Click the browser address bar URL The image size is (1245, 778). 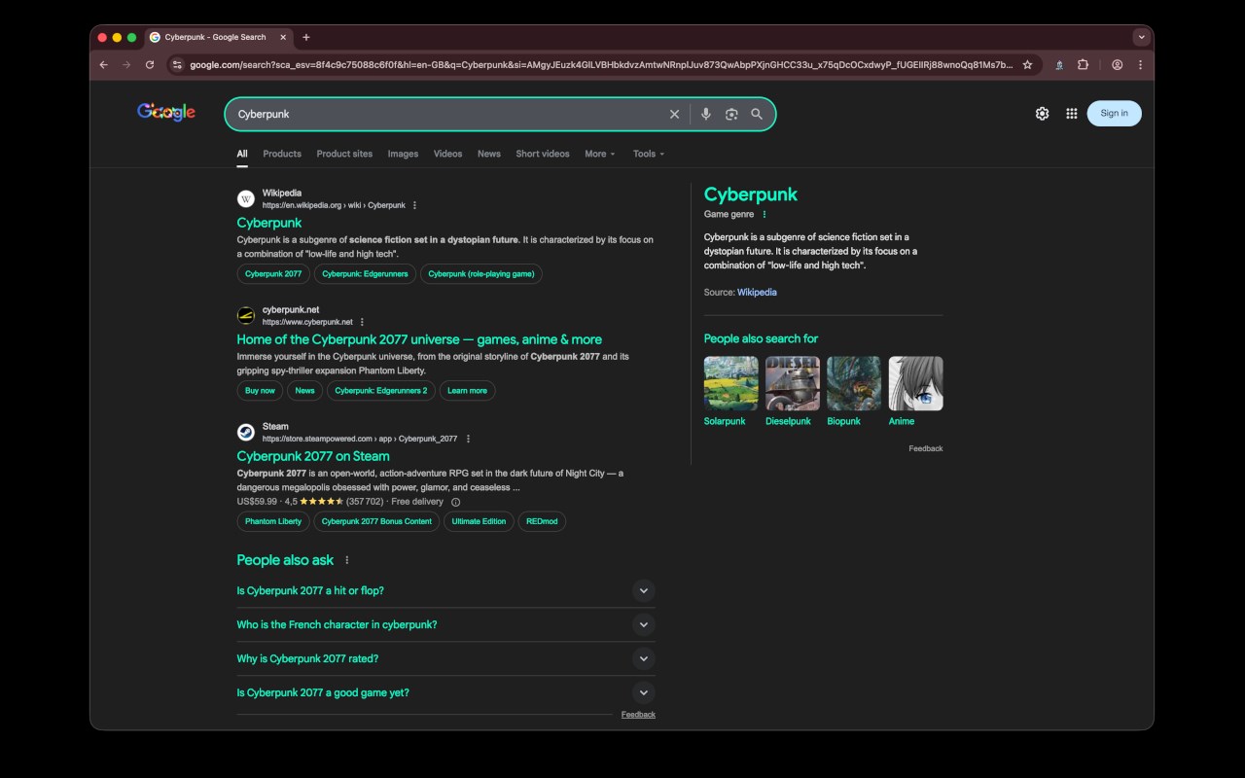coord(601,65)
